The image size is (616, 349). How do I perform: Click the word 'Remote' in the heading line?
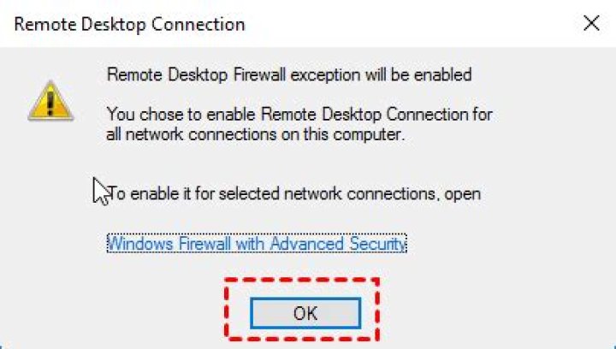click(x=133, y=75)
